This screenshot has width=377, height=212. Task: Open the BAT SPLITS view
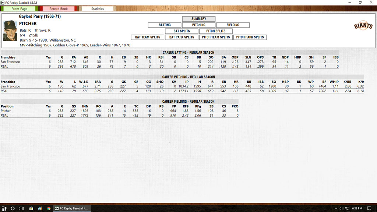pyautogui.click(x=181, y=31)
